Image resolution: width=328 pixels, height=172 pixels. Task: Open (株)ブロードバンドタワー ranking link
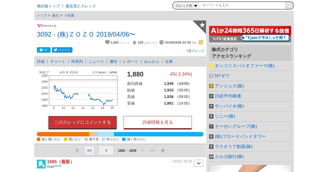240,137
